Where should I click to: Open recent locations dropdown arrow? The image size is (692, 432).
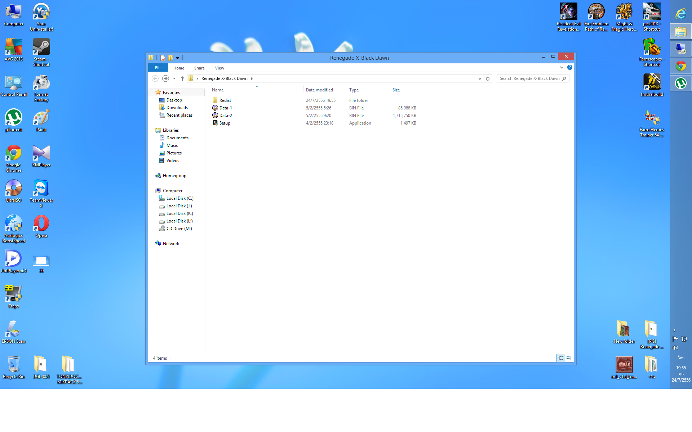click(x=174, y=78)
